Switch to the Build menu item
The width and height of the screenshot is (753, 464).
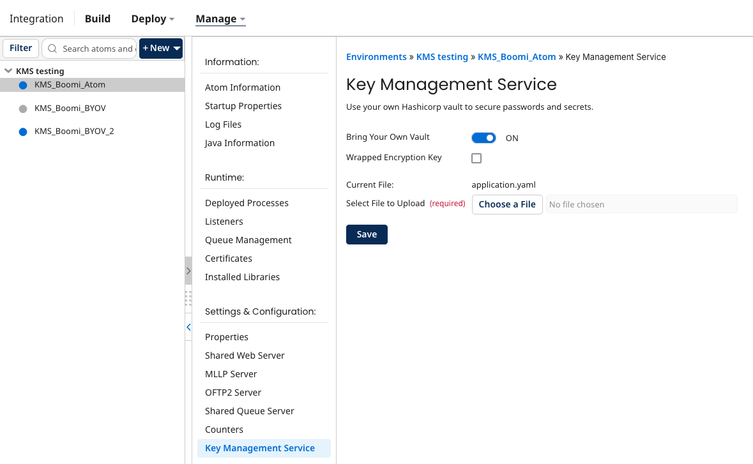97,19
